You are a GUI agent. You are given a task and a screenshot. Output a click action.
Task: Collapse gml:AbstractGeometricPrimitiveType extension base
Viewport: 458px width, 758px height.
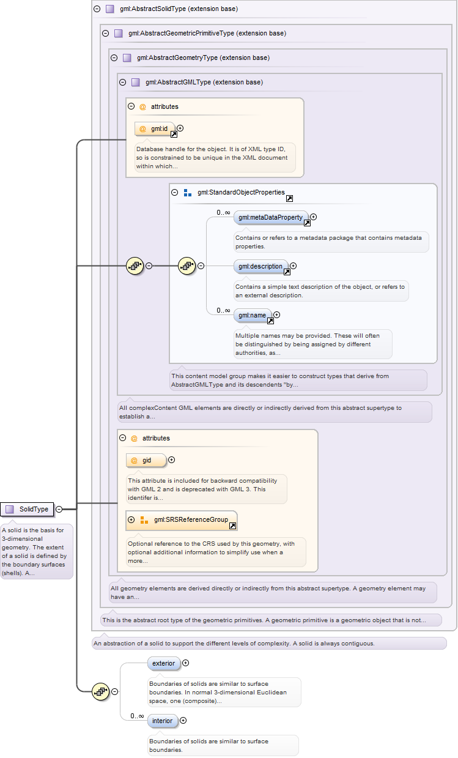click(105, 34)
